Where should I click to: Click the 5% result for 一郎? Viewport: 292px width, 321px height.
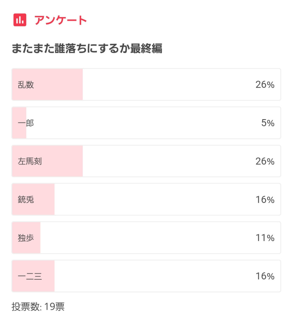pos(268,123)
